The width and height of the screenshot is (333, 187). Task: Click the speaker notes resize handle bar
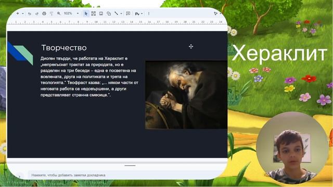coord(130,166)
